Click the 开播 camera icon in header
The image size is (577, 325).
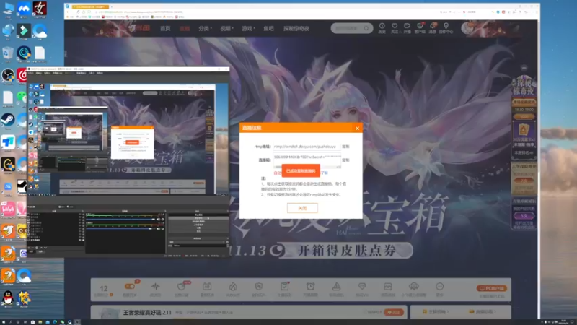(407, 26)
